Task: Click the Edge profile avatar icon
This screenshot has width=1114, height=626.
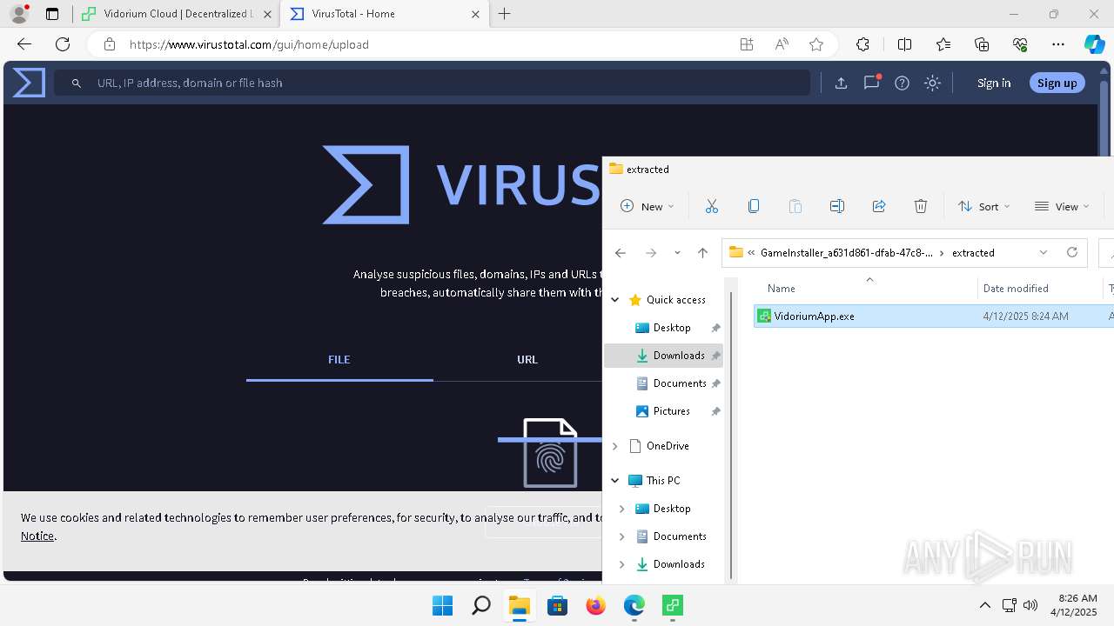Action: click(x=18, y=14)
